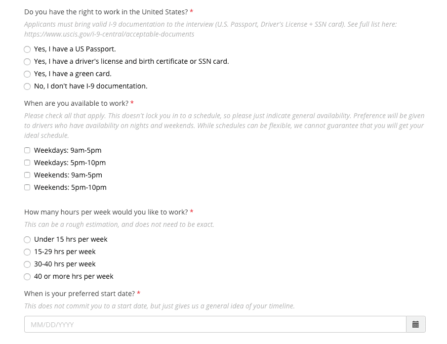Click inside the MM/DD/YYYY date field
The image size is (447, 344).
point(198,324)
